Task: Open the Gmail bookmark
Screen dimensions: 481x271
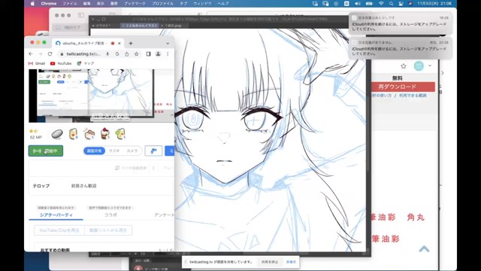Action: 37,63
